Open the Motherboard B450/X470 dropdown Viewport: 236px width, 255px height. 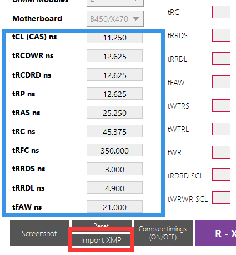point(115,19)
